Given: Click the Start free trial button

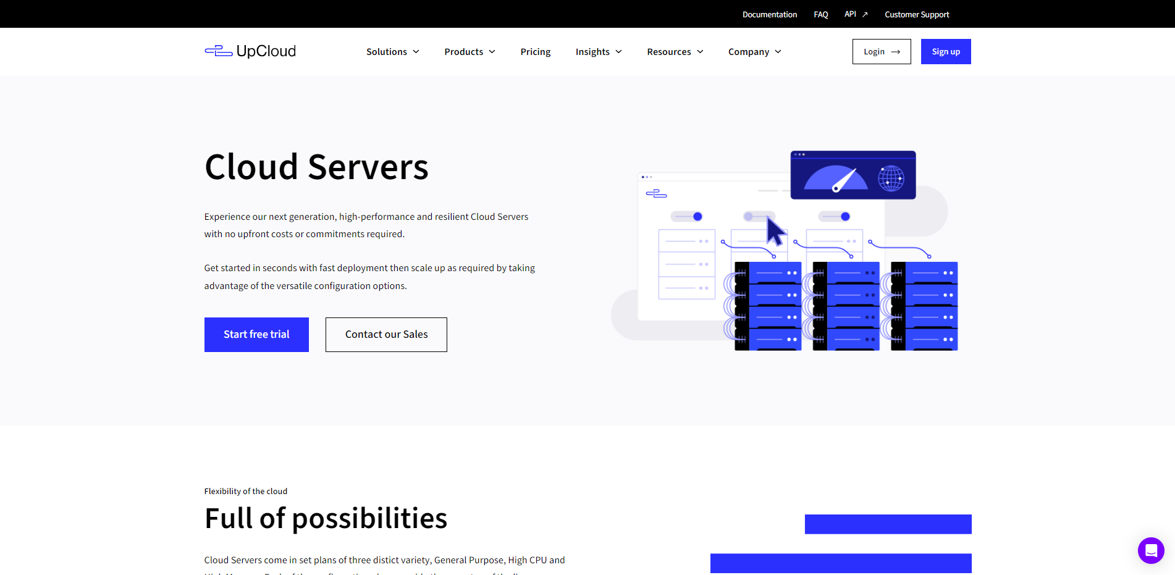Looking at the screenshot, I should coord(256,335).
